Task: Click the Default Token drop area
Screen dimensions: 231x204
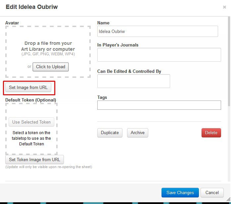Action: (x=31, y=129)
